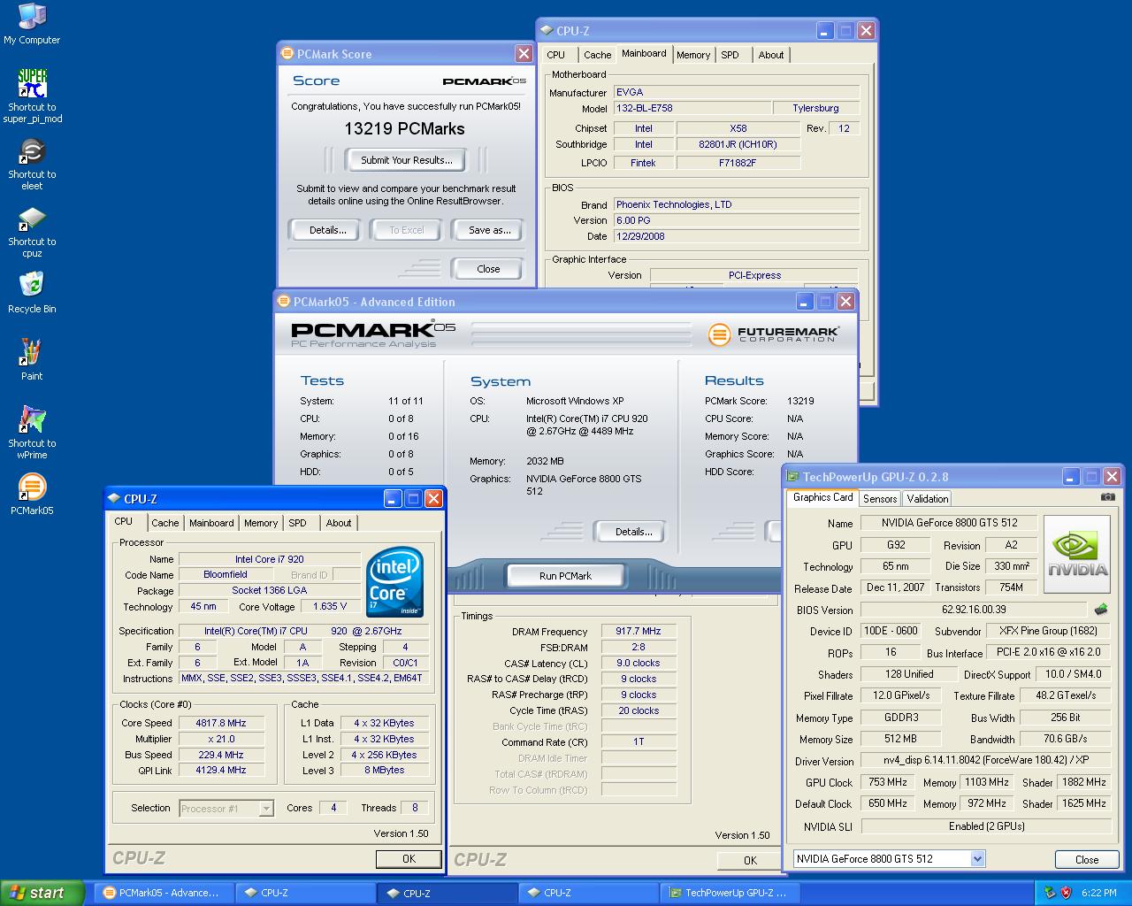The image size is (1132, 906).
Task: Select the eleet shortcut desktop icon
Action: pos(32,164)
